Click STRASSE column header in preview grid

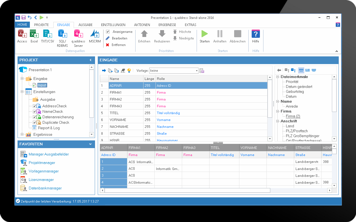(308, 148)
